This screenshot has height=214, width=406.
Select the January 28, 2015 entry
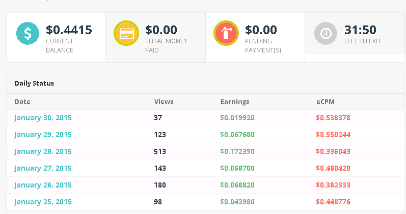click(43, 151)
